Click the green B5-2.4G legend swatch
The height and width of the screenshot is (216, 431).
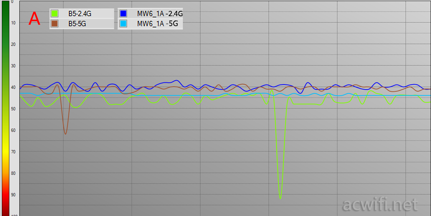click(55, 14)
